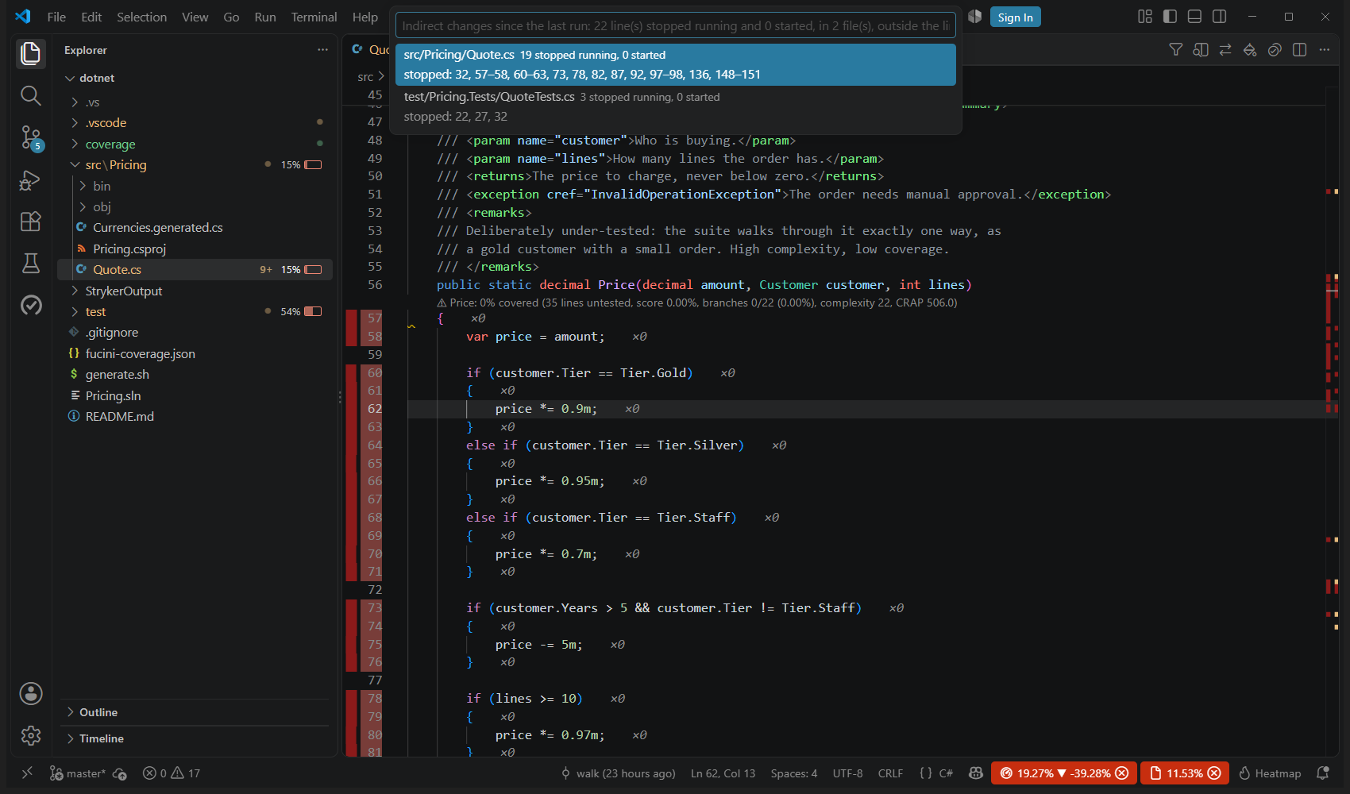Toggle the primary side bar

[1170, 17]
